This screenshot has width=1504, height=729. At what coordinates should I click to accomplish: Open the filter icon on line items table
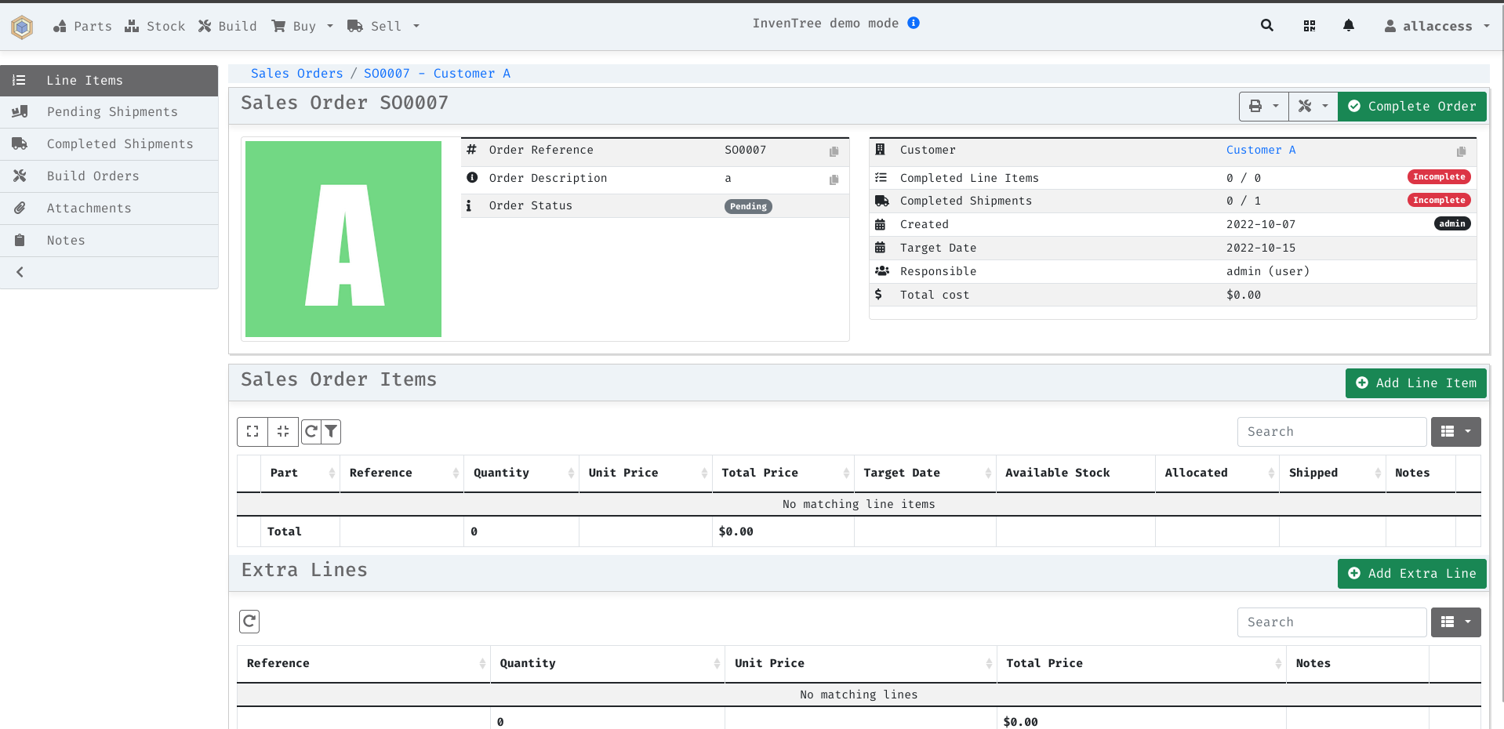tap(331, 431)
